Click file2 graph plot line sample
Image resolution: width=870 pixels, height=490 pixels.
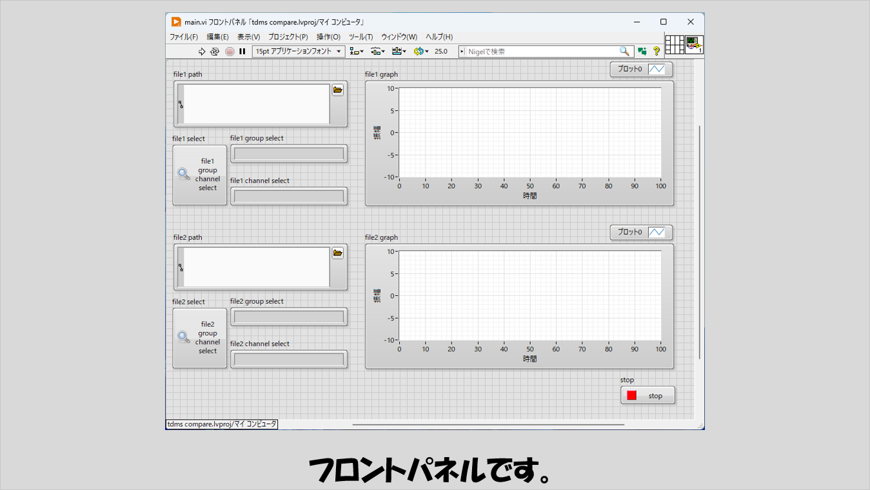657,232
